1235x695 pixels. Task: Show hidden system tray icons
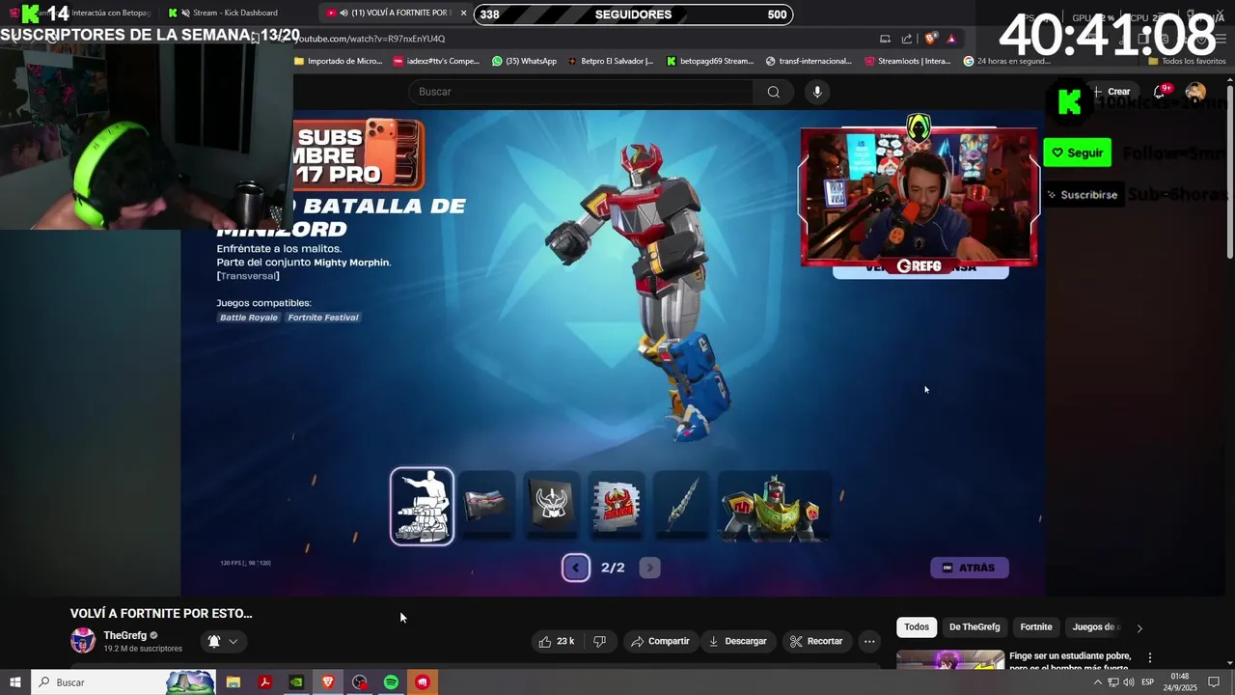click(1097, 682)
